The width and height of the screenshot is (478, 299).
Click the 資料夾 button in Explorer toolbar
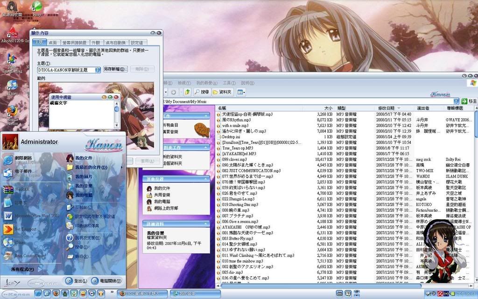(222, 92)
